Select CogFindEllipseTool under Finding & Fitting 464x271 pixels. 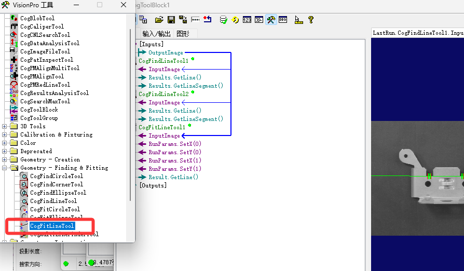(58, 193)
